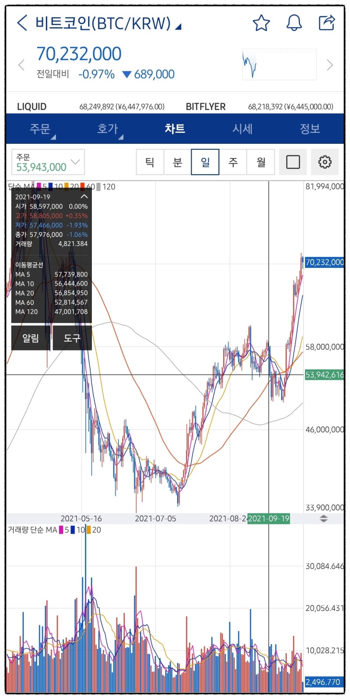Select the 차트 tab

tap(175, 129)
